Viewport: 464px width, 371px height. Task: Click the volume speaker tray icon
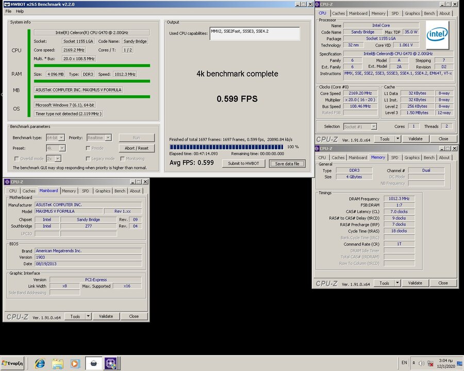pyautogui.click(x=422, y=363)
